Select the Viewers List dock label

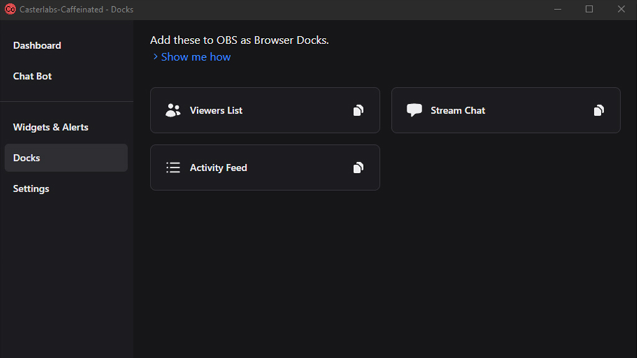pyautogui.click(x=216, y=111)
